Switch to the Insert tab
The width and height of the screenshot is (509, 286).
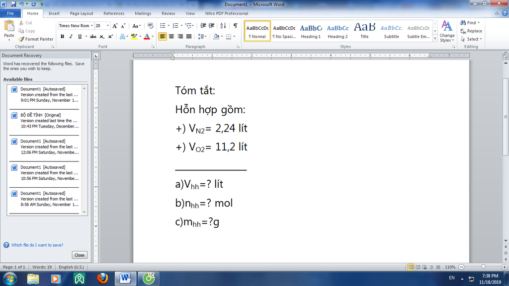(x=54, y=13)
